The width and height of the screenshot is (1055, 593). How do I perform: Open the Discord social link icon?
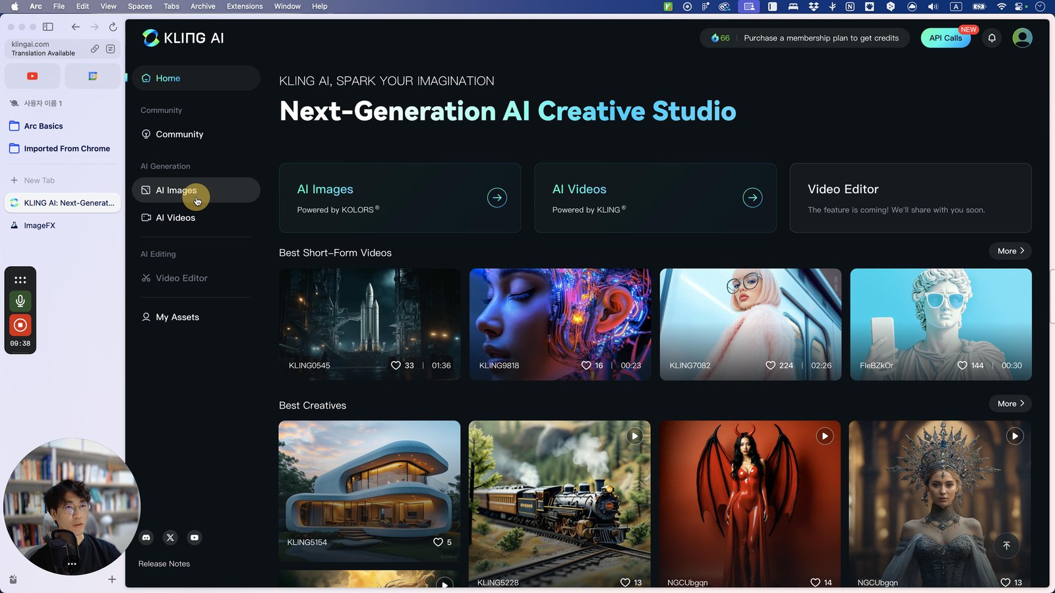(146, 538)
